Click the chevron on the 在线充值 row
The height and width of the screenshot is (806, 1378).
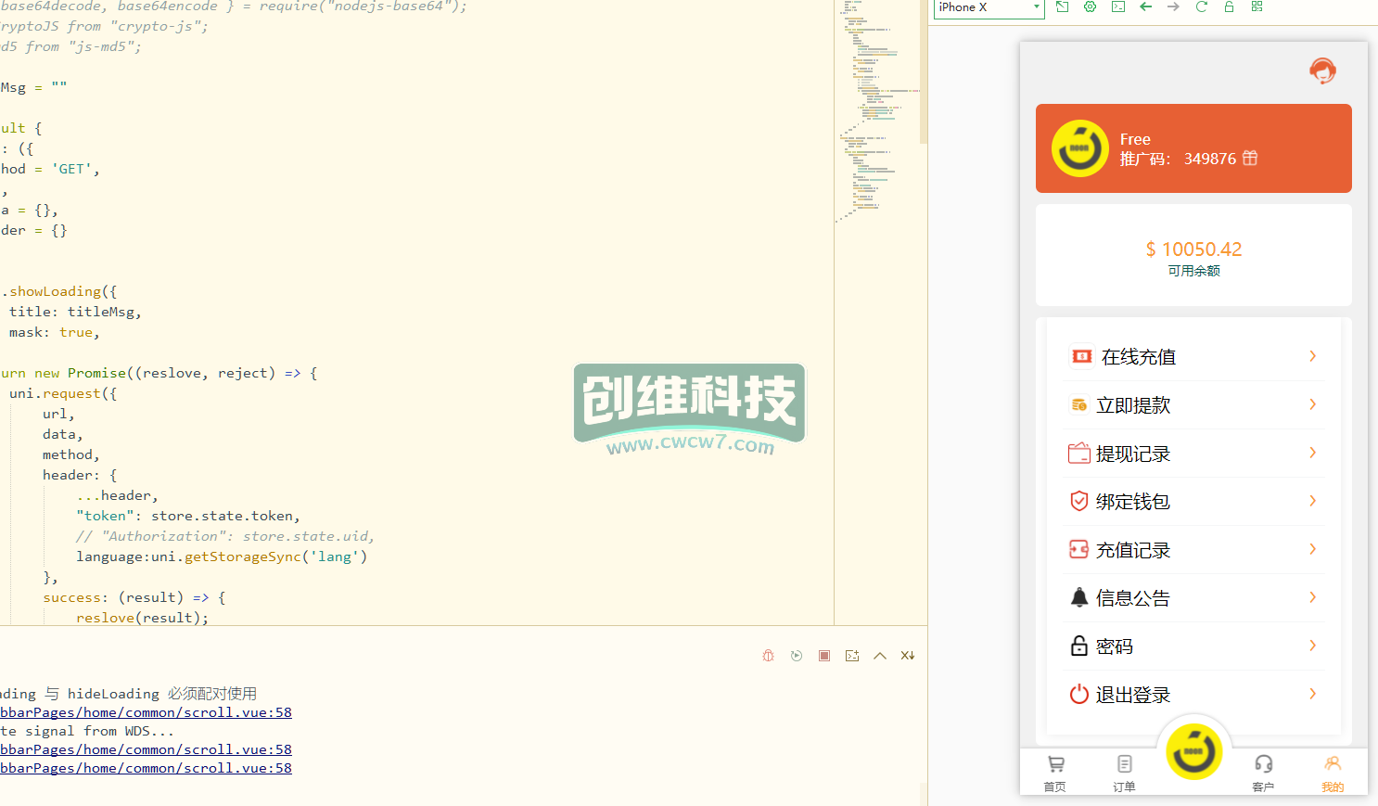pos(1313,356)
